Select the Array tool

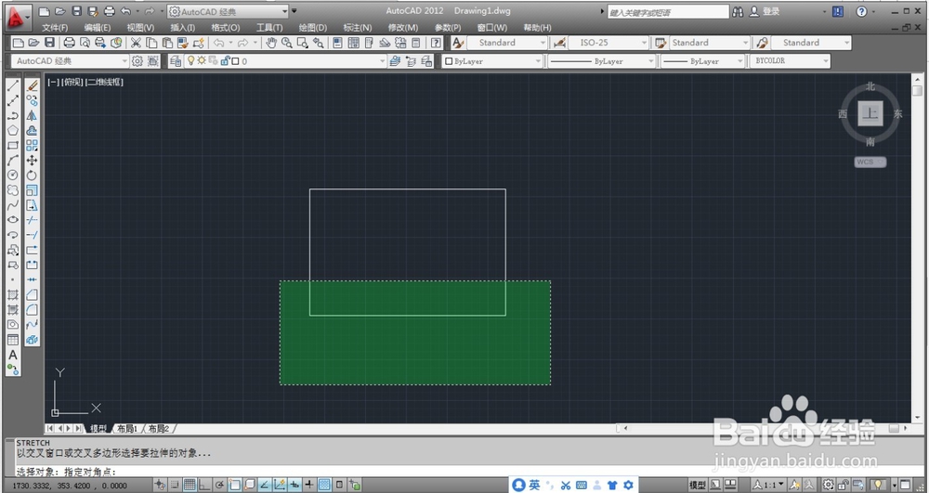[32, 145]
